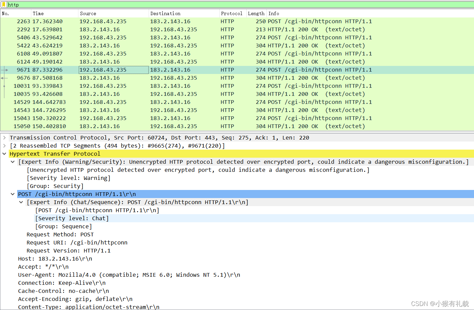This screenshot has height=310, width=474.
Task: Collapse the POST /cgi-bin/httpconn node
Action: pos(13,194)
